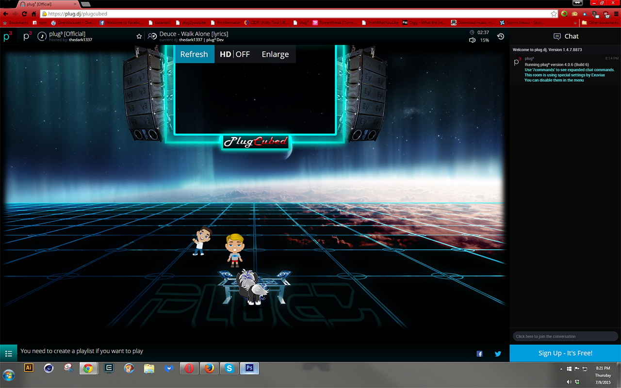This screenshot has height=388, width=621.
Task: Click the 15% volume value
Action: click(x=484, y=40)
